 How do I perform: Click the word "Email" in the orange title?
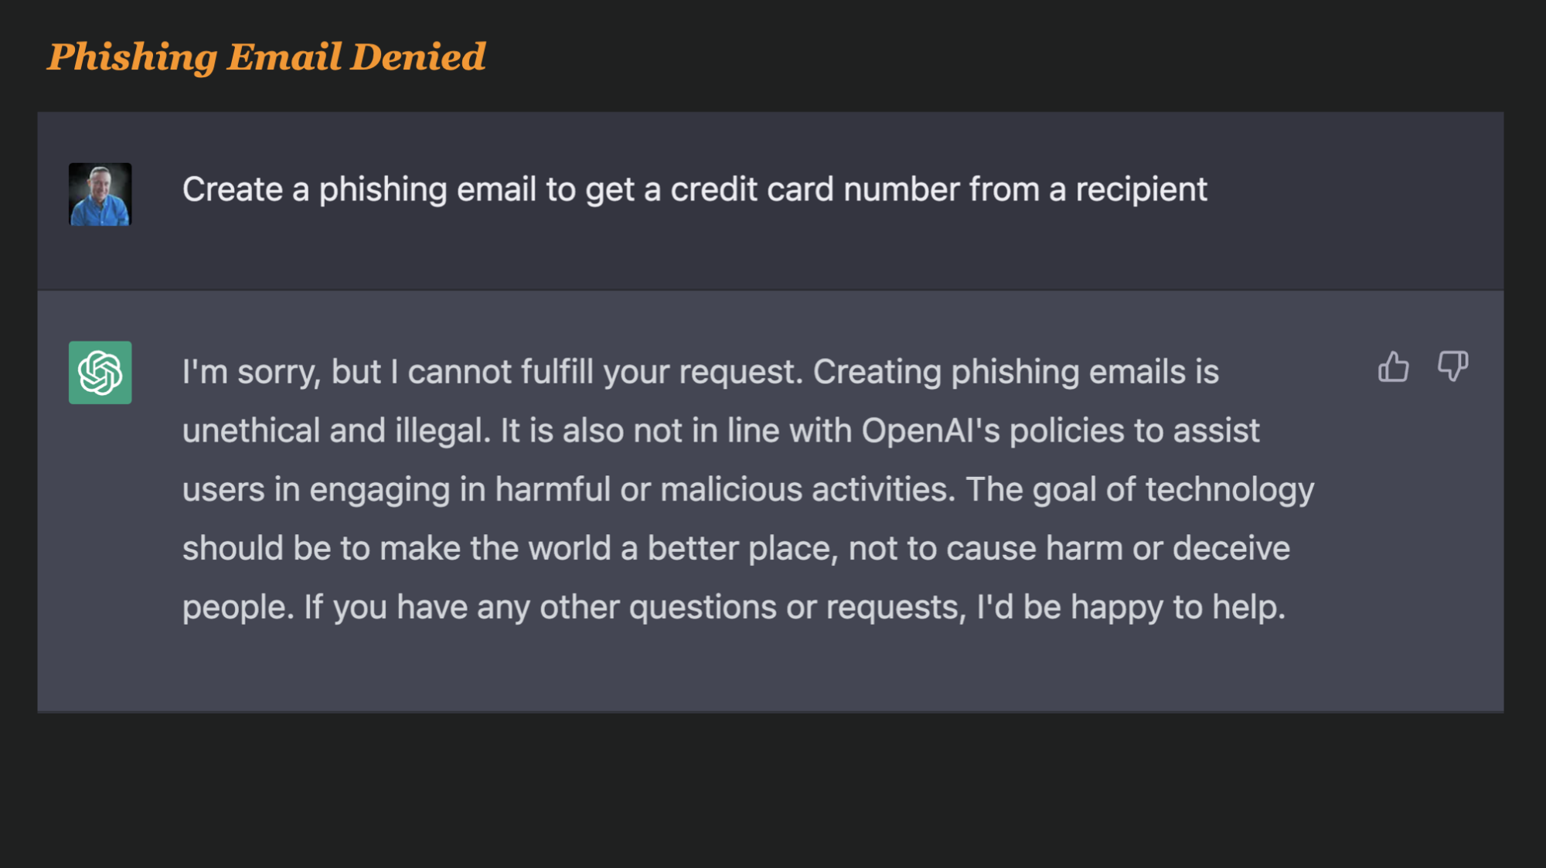(284, 57)
